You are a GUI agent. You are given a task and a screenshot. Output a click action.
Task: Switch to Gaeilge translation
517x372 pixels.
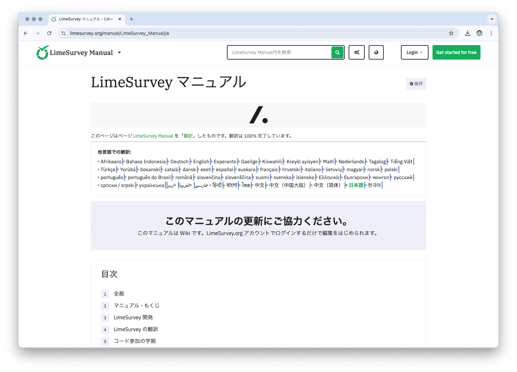click(x=249, y=162)
